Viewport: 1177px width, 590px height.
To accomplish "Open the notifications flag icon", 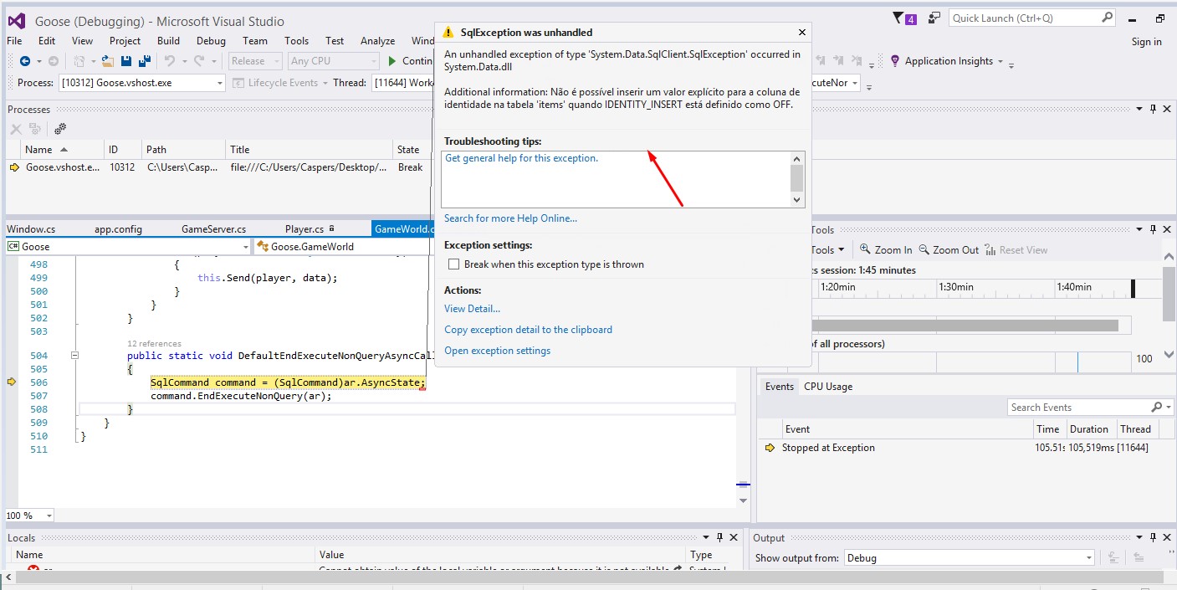I will [x=899, y=18].
